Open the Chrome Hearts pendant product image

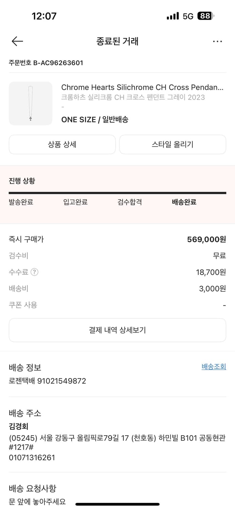click(30, 103)
